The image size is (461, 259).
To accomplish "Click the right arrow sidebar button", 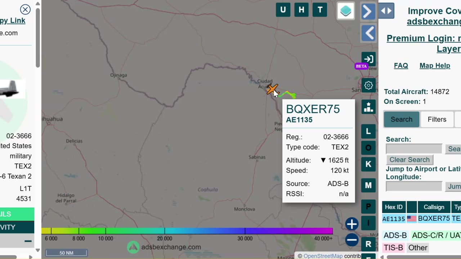I will (x=368, y=12).
